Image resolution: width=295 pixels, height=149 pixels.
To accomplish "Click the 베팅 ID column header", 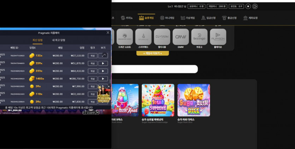I will click(x=14, y=48).
